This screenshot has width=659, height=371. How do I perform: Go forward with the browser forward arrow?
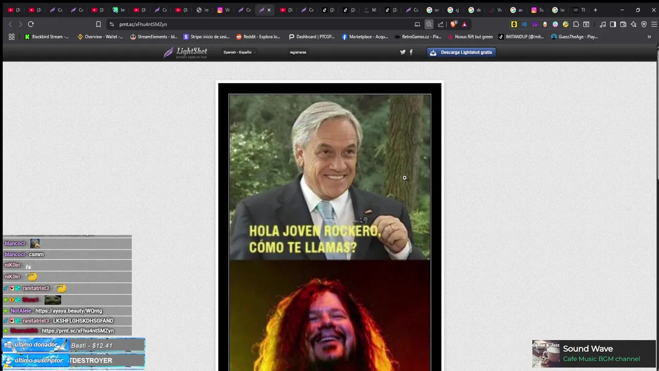coord(21,24)
